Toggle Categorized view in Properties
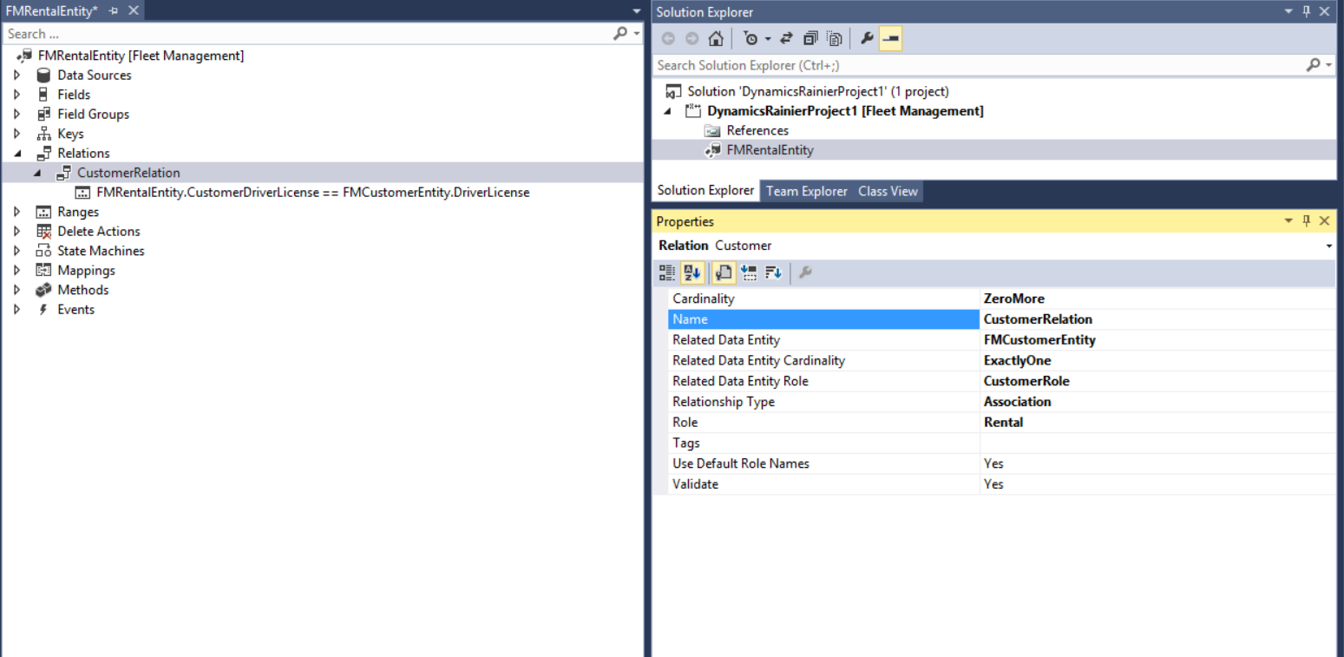 click(x=667, y=273)
